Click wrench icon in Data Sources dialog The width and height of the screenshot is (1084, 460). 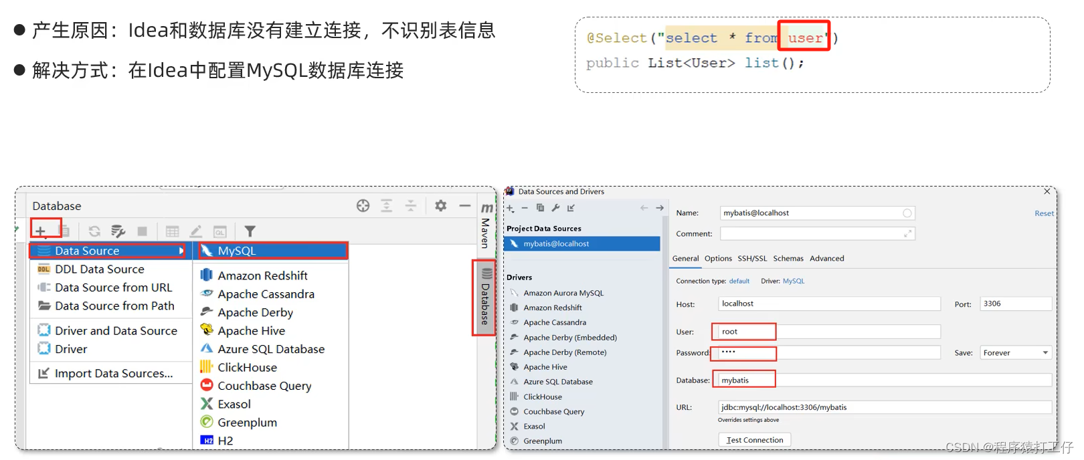tap(555, 208)
